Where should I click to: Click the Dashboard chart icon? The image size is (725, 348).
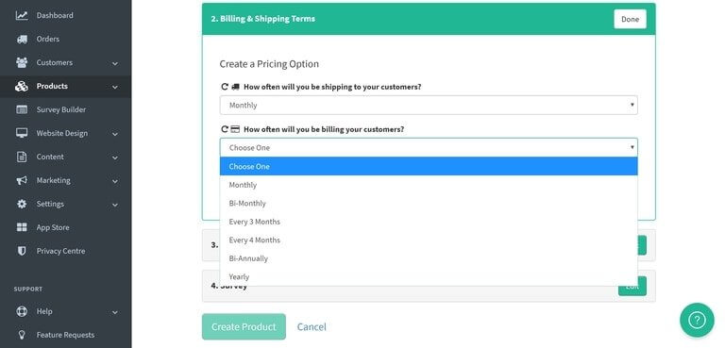22,15
